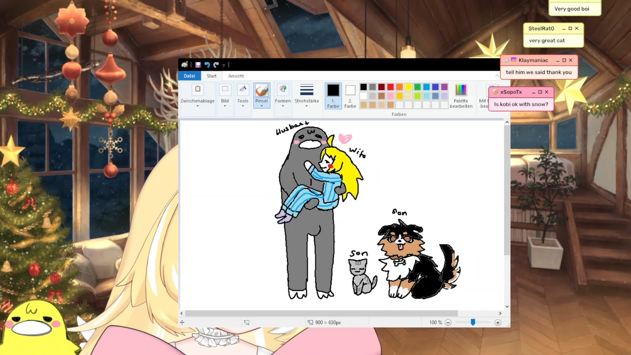The width and height of the screenshot is (631, 355).
Task: Close the Klaymaniac chat popup
Action: point(570,60)
